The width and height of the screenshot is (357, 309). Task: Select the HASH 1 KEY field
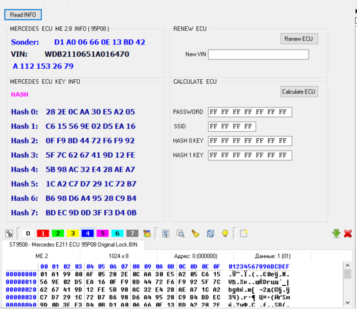coord(250,155)
